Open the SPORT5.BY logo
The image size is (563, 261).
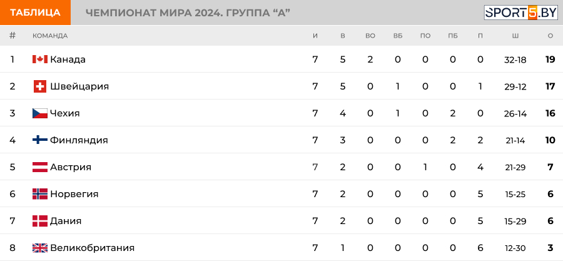click(x=520, y=13)
